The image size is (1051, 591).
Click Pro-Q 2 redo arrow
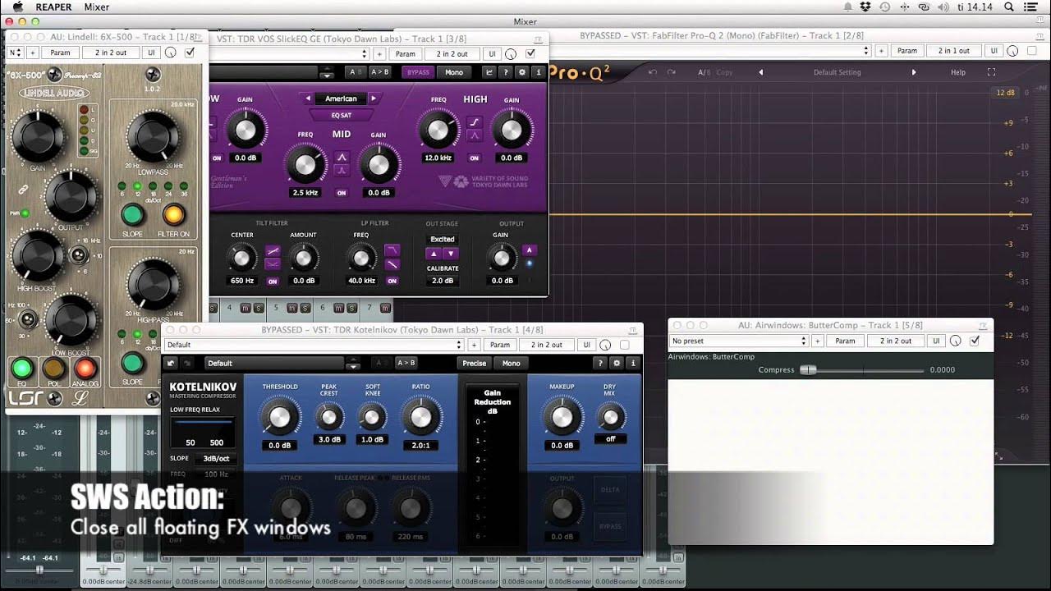click(671, 72)
